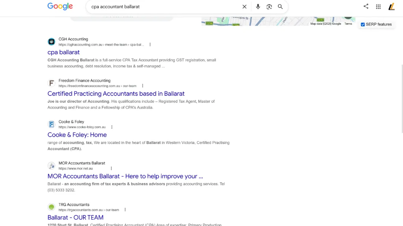Click the 'Cooke & Foley' site name
The height and width of the screenshot is (226, 403).
pos(71,122)
